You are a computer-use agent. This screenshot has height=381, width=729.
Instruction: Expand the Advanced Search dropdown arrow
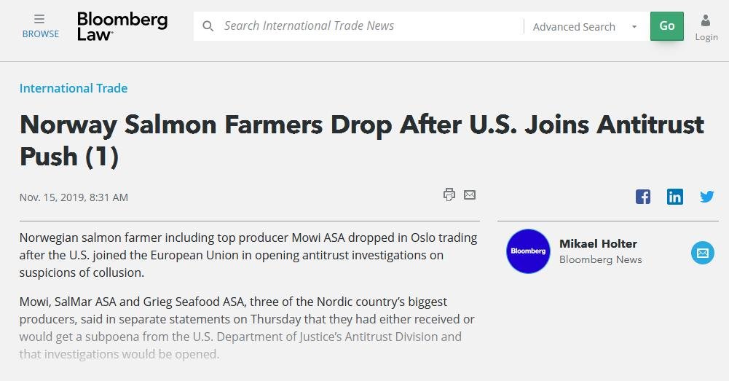click(x=634, y=27)
